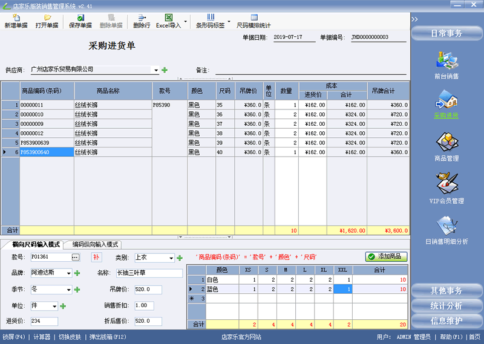484x344 pixels.
Task: Click 锁屏(F4) in the status bar
Action: point(14,337)
